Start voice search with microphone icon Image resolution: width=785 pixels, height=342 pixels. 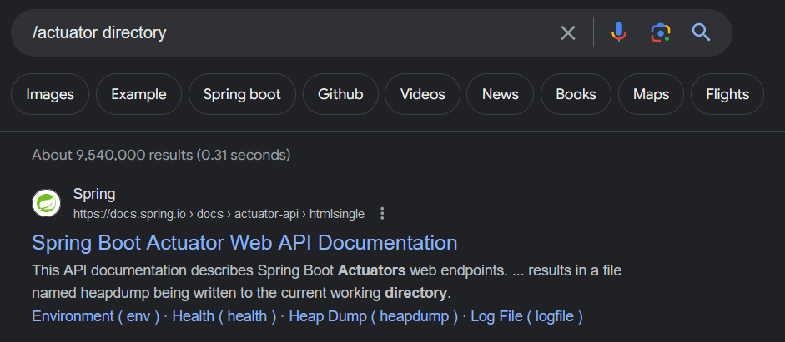point(619,32)
